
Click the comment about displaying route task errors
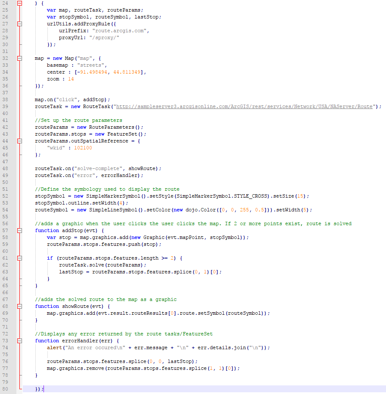click(x=124, y=334)
